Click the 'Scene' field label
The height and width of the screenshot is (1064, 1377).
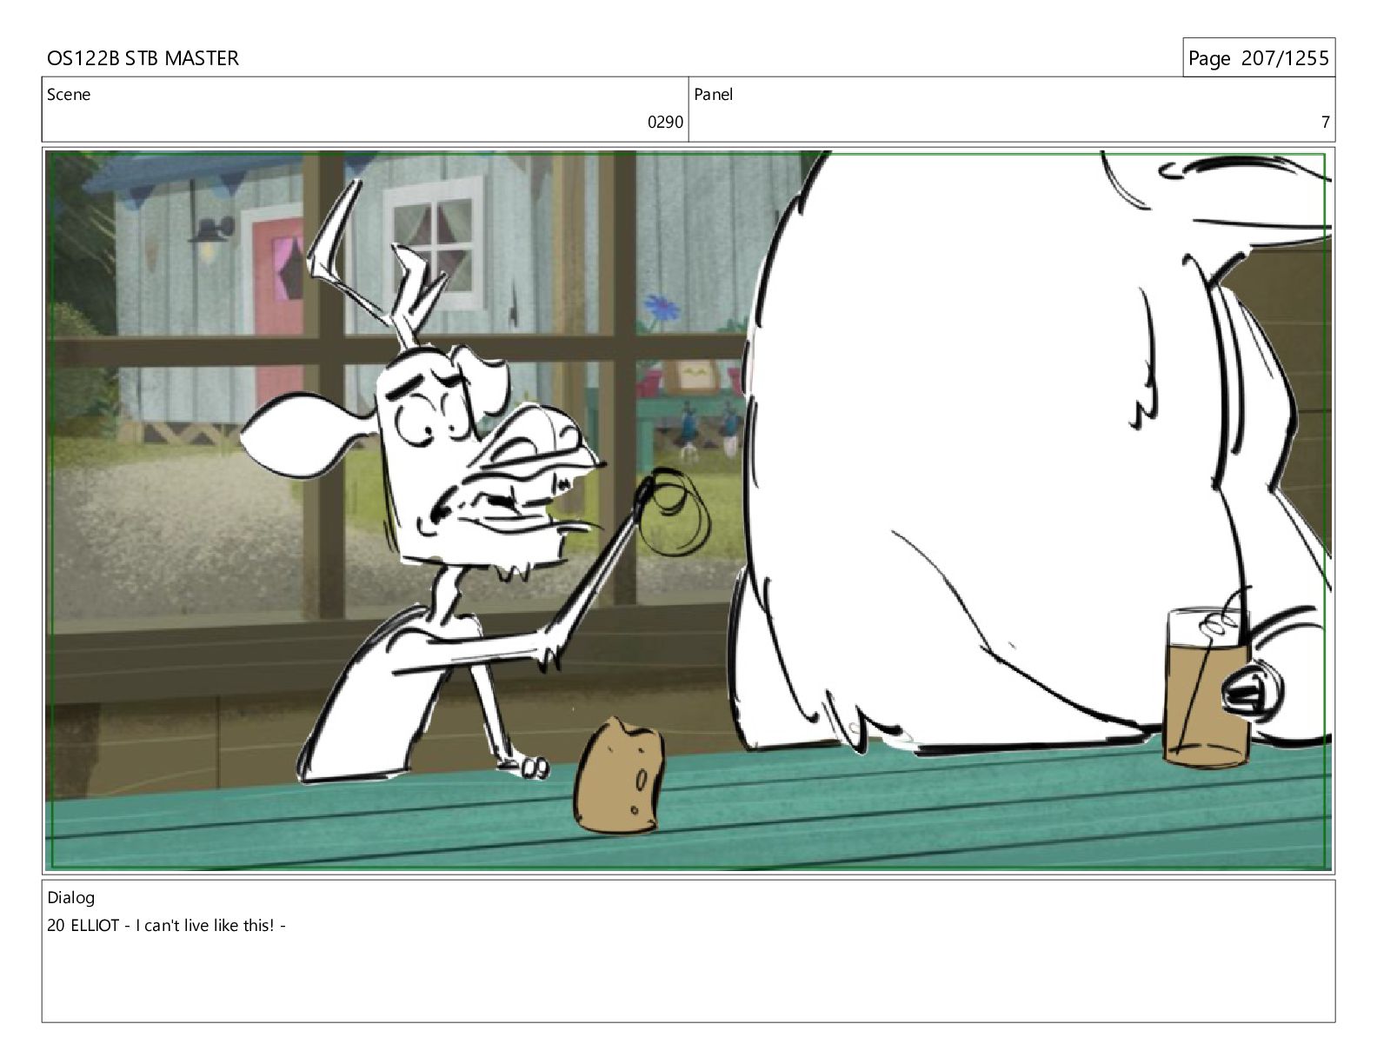[x=69, y=95]
